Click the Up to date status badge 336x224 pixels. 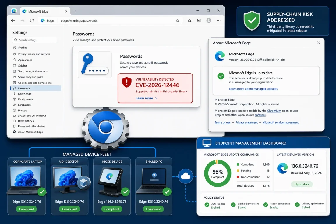302,184
